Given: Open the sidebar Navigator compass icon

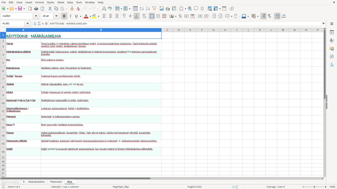Looking at the screenshot, I should click(x=332, y=57).
